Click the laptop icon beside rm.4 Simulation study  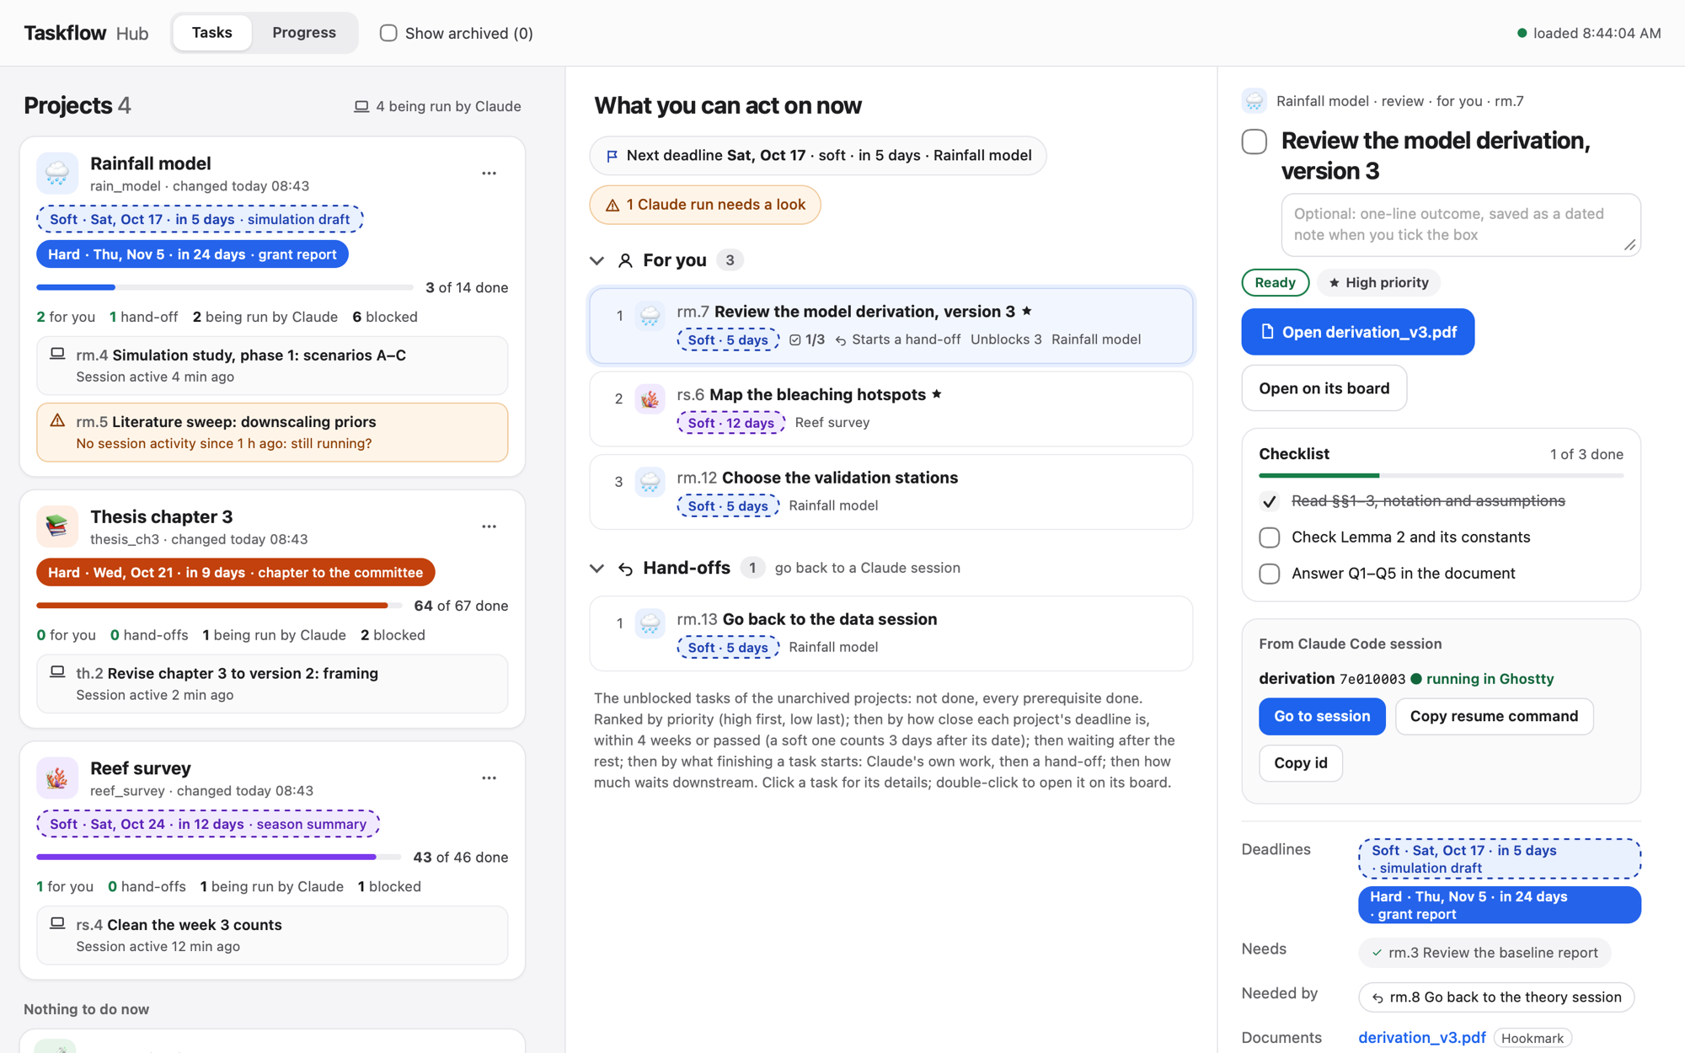pyautogui.click(x=57, y=354)
